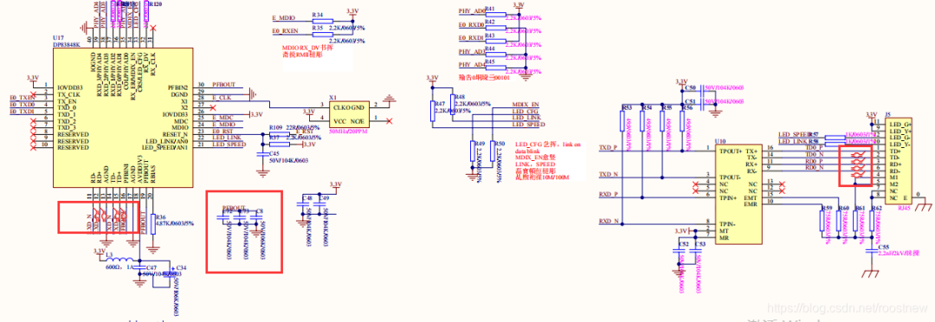Click the red box around PFBOUT capacitors
Viewport: 935px width, 322px height.
244,231
